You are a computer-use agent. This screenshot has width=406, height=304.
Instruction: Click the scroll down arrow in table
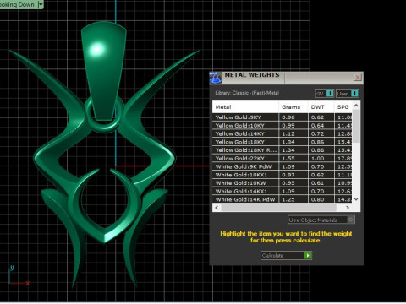point(356,199)
